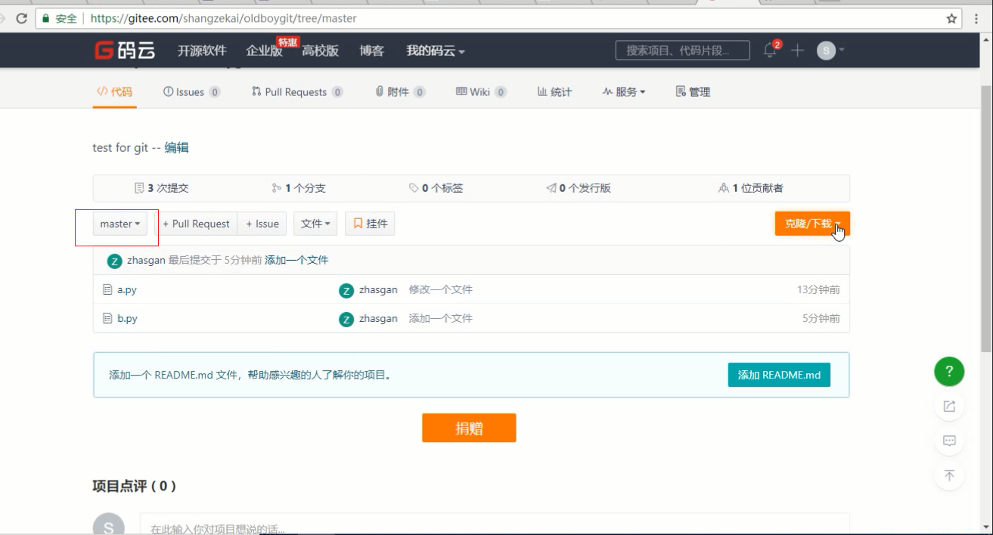Open the master branch dropdown
This screenshot has height=535, width=993.
(120, 224)
